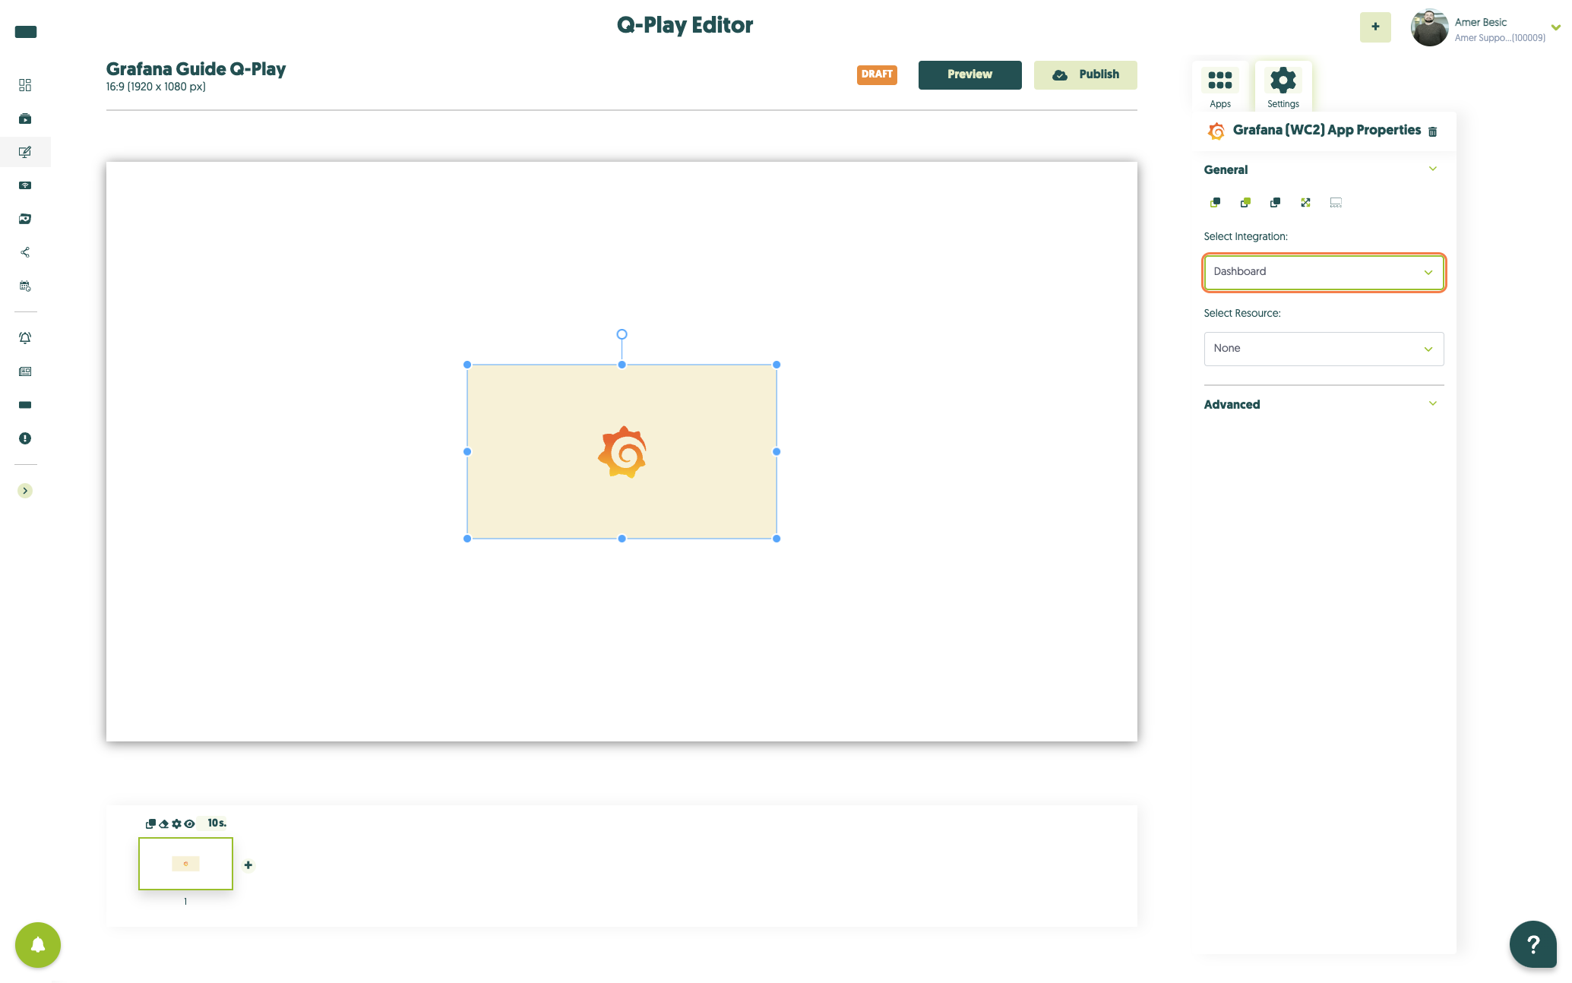1572x983 pixels.
Task: Click the fullscreen expand arrows icon
Action: (1305, 202)
